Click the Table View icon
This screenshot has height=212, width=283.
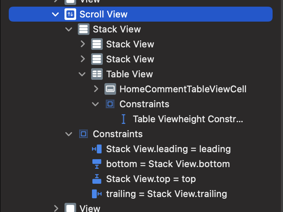pyautogui.click(x=97, y=74)
